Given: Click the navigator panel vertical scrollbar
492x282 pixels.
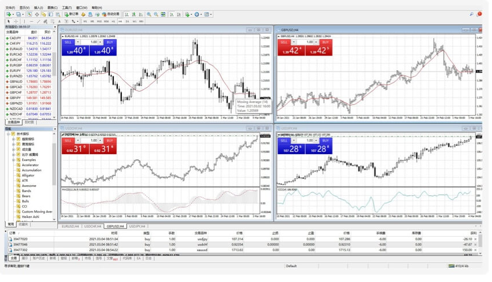Looking at the screenshot, I should coord(55,172).
